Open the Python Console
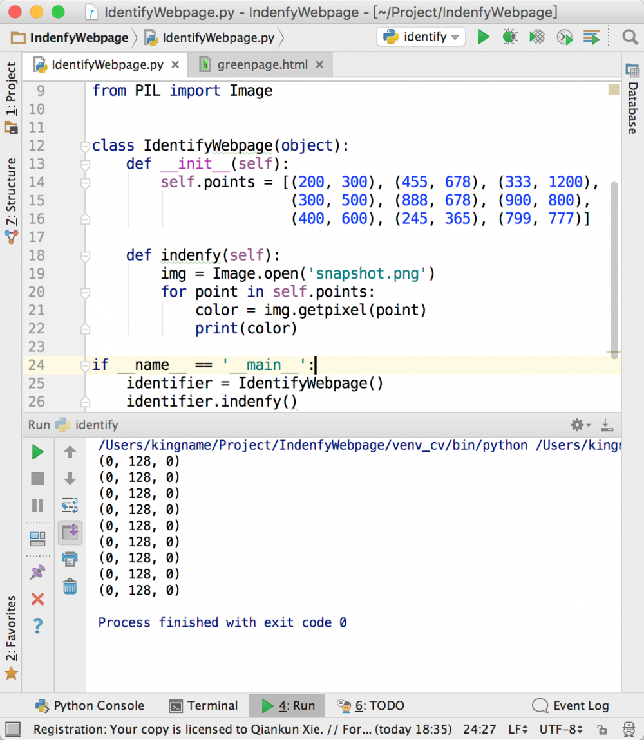 (90, 706)
